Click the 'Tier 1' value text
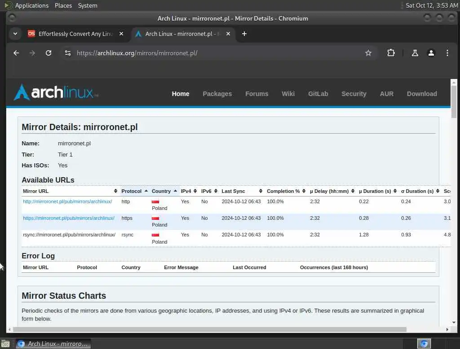460x349 pixels. [65, 154]
